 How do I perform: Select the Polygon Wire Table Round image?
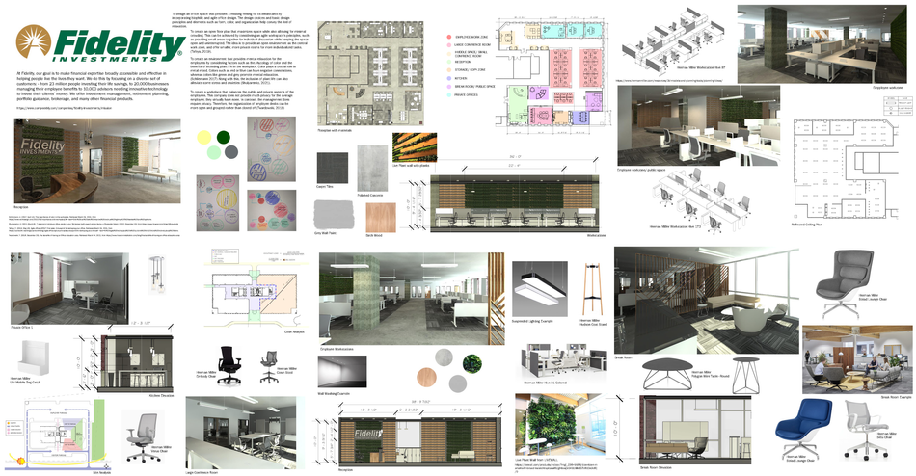coord(666,374)
